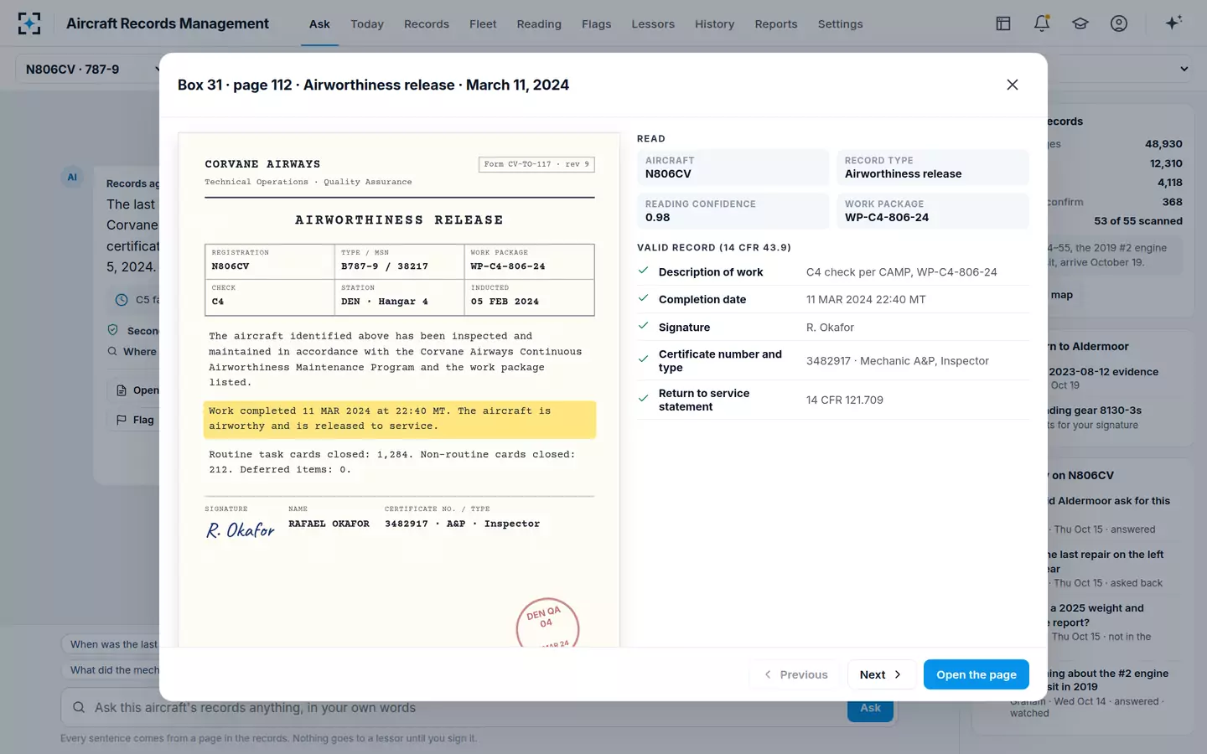The width and height of the screenshot is (1207, 754).
Task: Click Open the page button
Action: [x=976, y=674]
